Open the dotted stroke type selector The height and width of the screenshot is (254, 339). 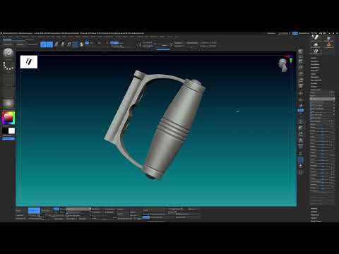(x=8, y=66)
